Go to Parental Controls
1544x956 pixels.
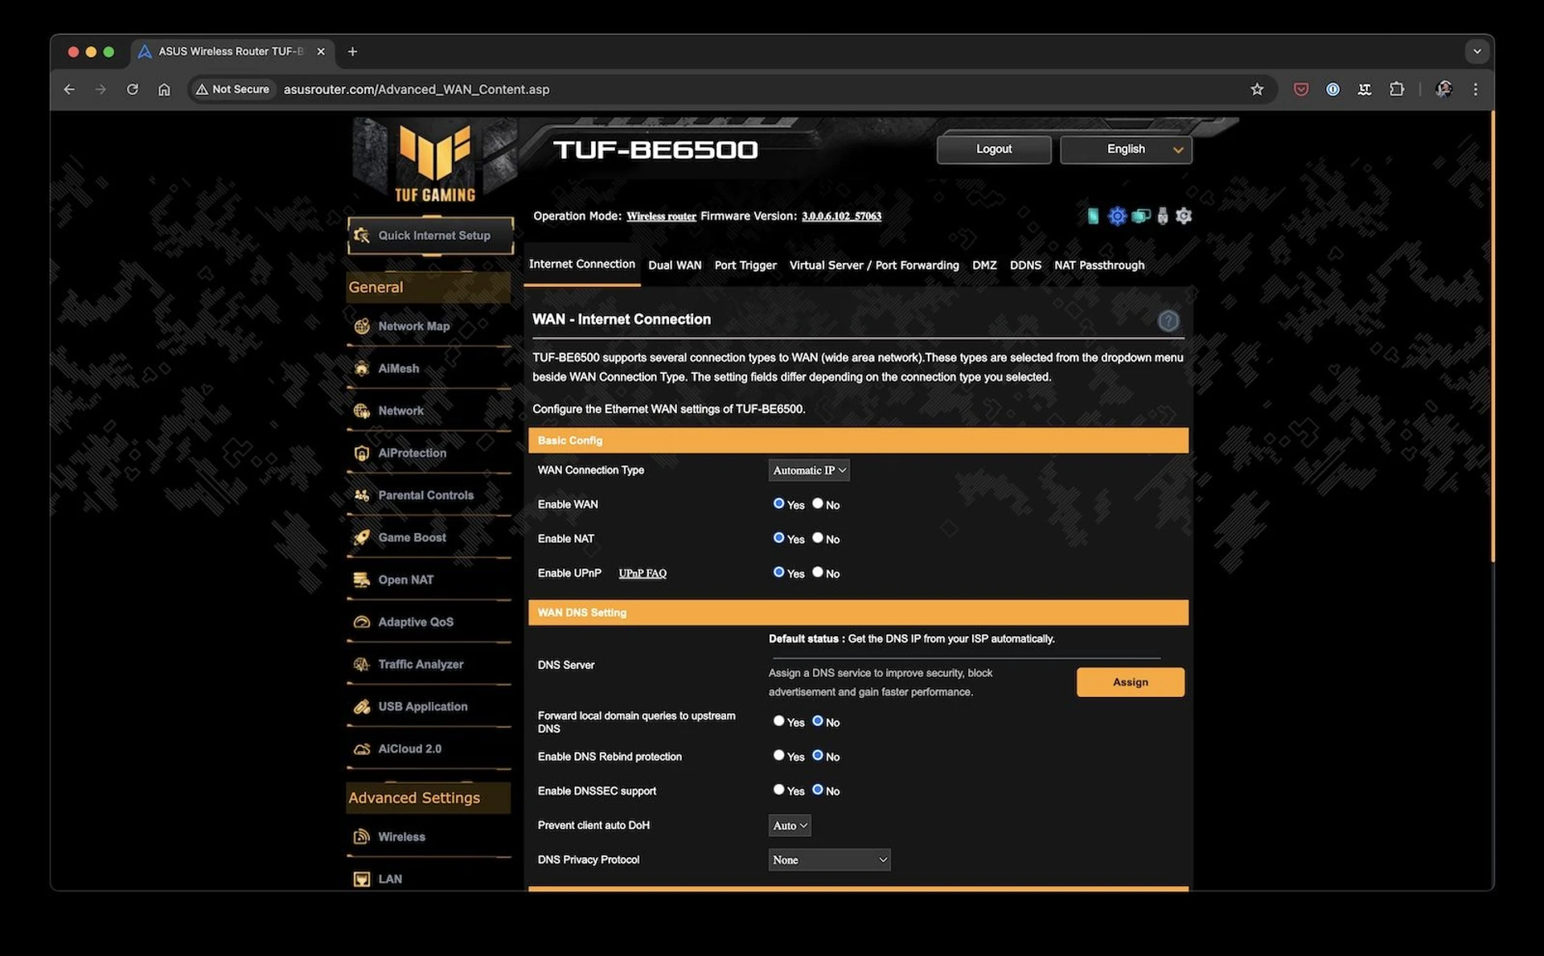[x=429, y=495]
